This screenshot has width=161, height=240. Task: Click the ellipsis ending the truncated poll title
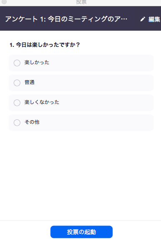click(124, 19)
